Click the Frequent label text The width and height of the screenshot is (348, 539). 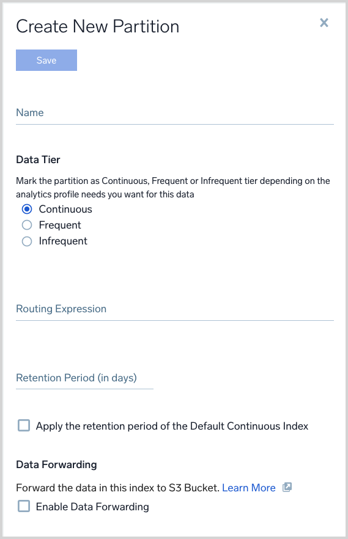60,225
